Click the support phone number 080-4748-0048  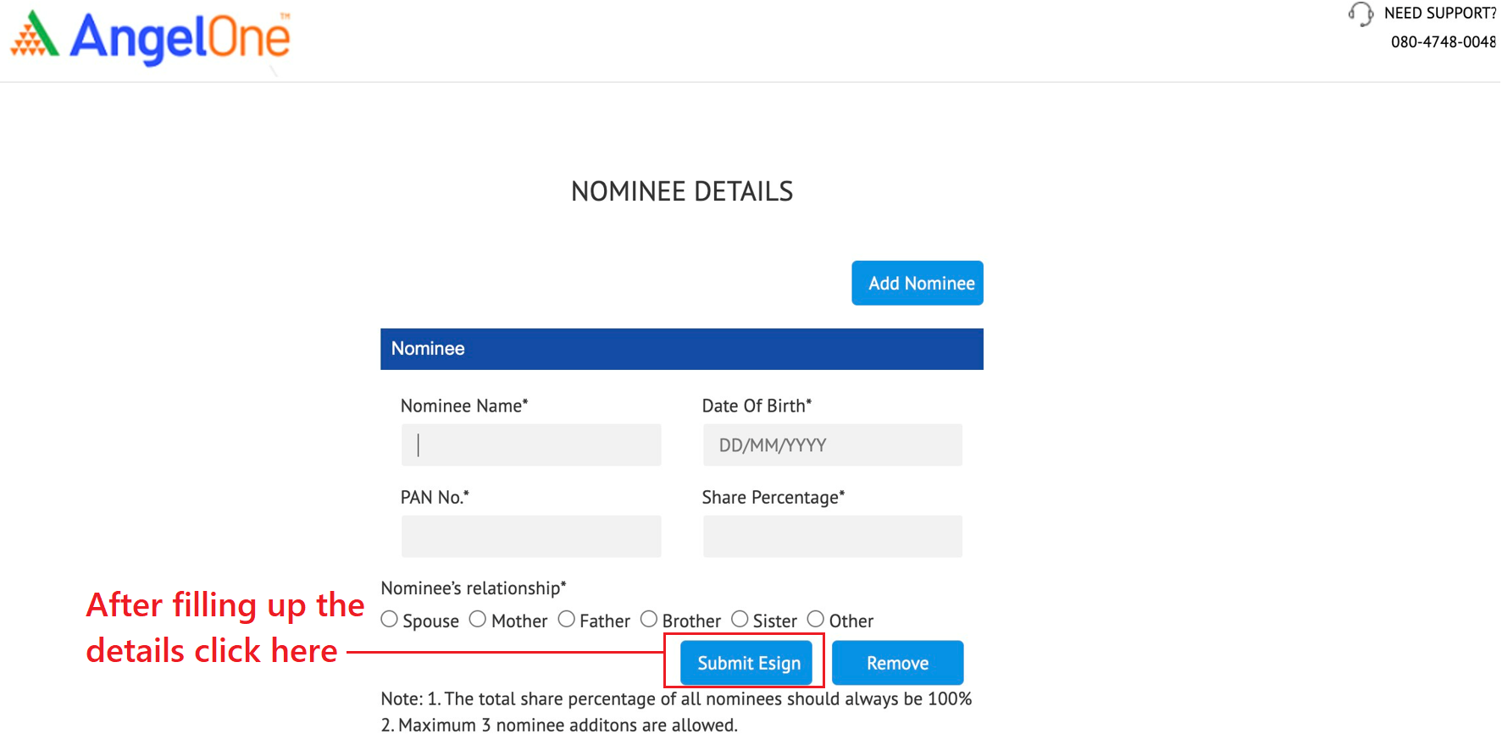coord(1443,41)
